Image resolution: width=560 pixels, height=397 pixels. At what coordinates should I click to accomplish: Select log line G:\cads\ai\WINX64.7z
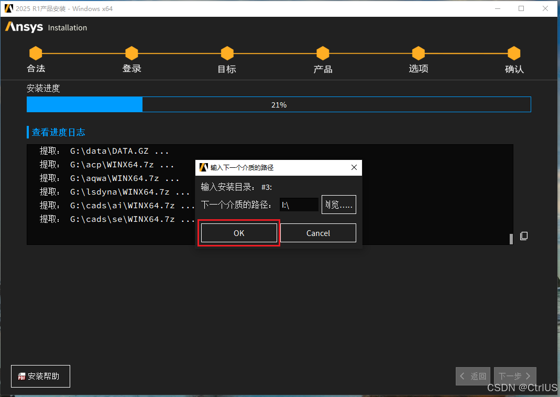(x=117, y=206)
